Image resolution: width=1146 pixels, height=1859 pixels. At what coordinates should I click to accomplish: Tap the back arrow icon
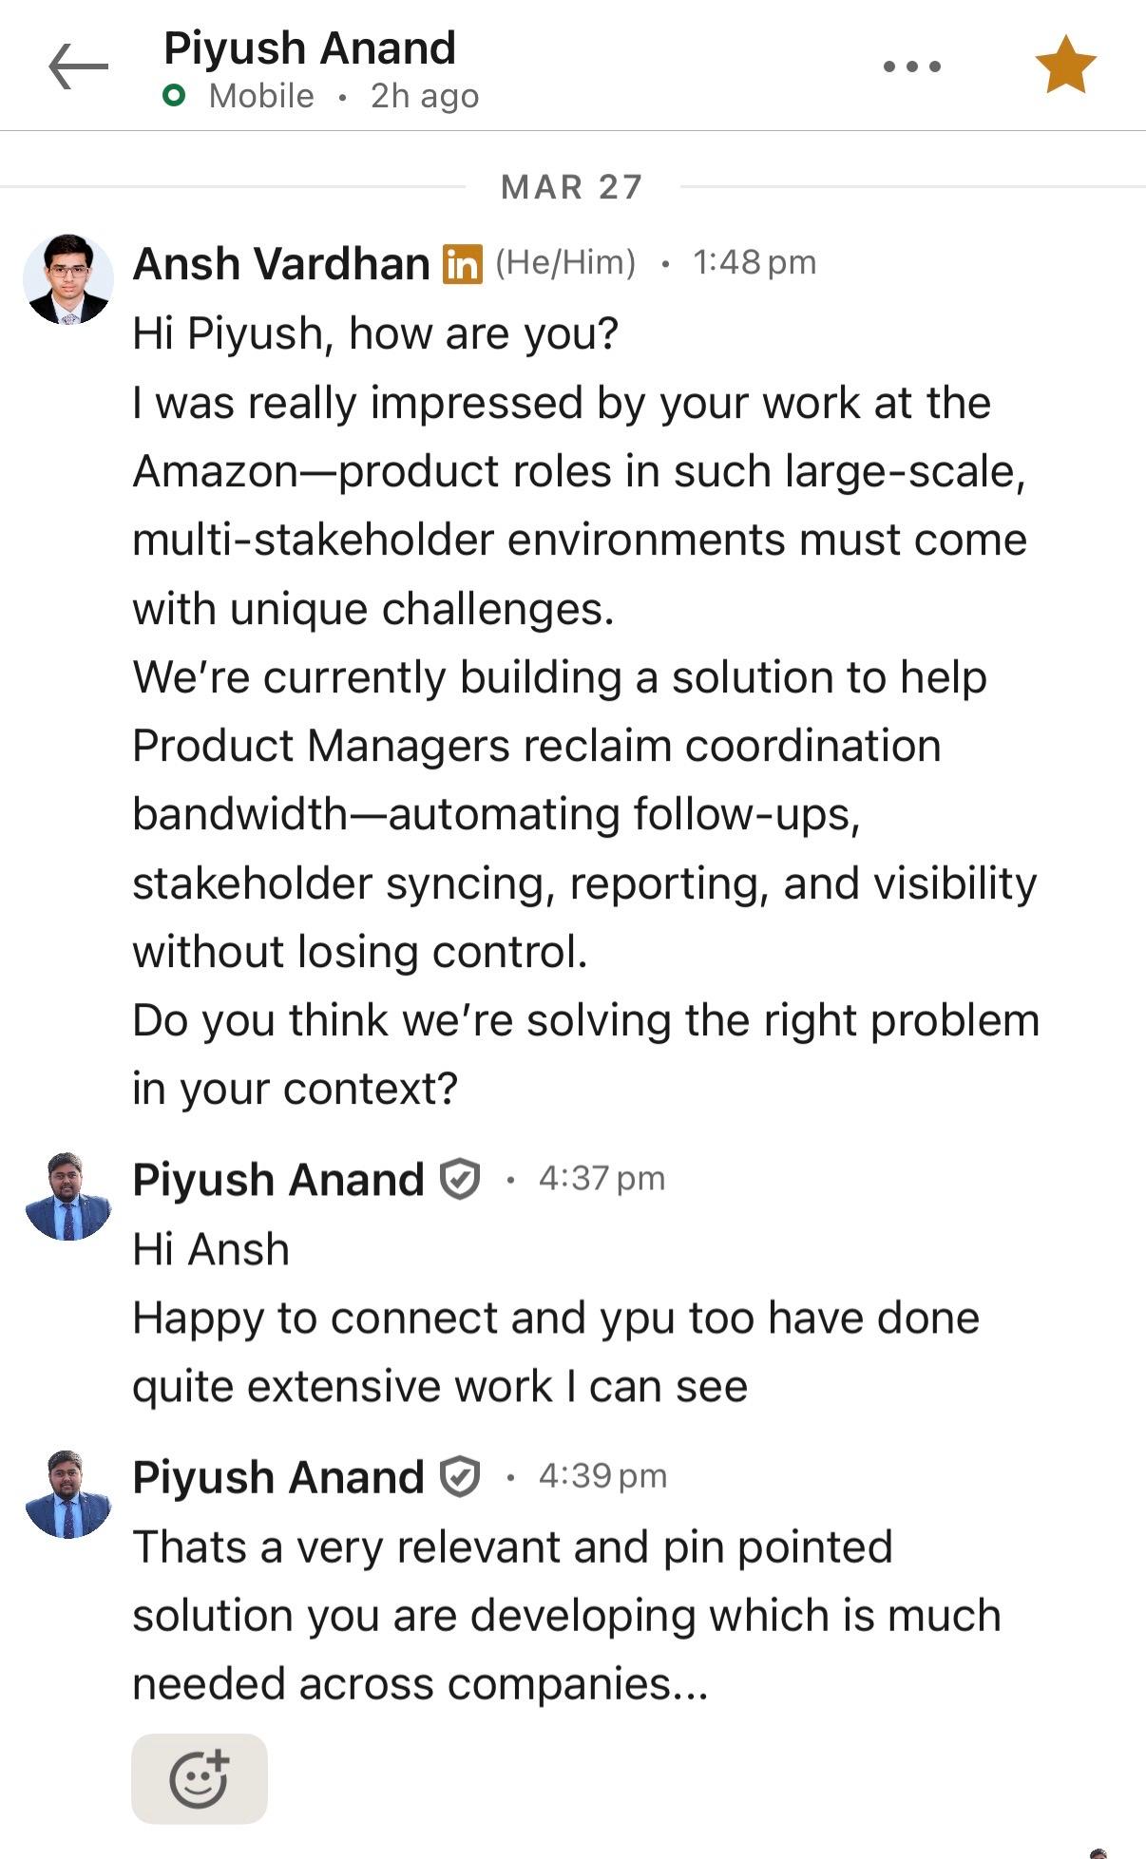[x=79, y=66]
